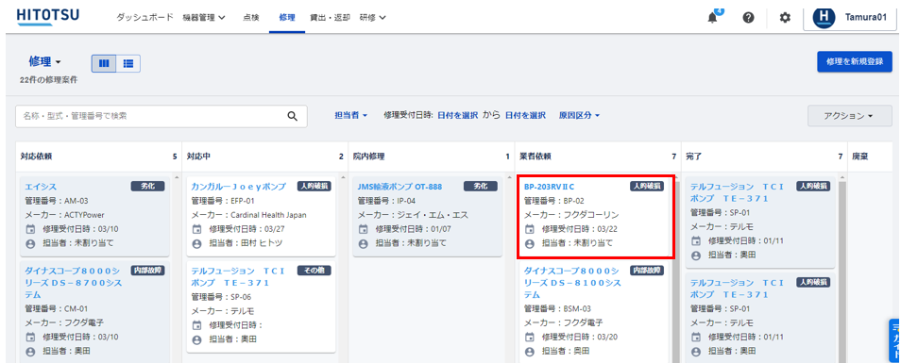Viewport: 901px width, 363px height.
Task: Click the 業者依頼 column header
Action: 535,156
